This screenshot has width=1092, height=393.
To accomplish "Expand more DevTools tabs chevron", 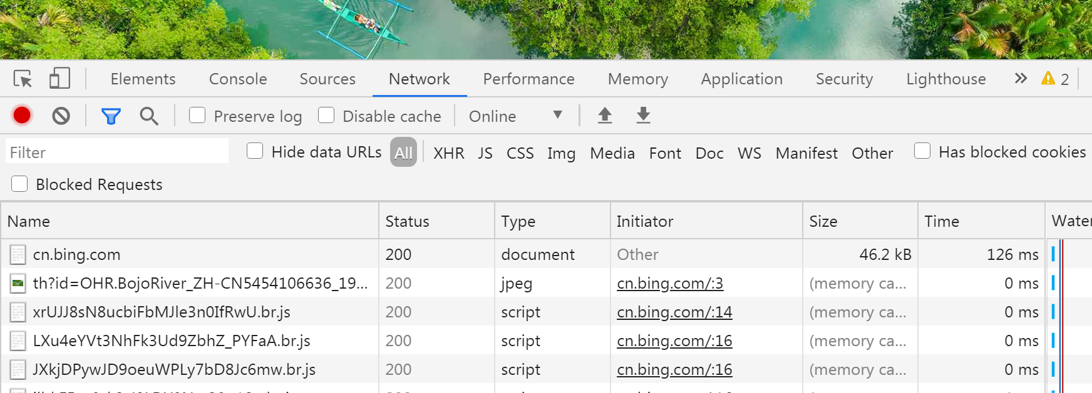I will (x=1021, y=79).
